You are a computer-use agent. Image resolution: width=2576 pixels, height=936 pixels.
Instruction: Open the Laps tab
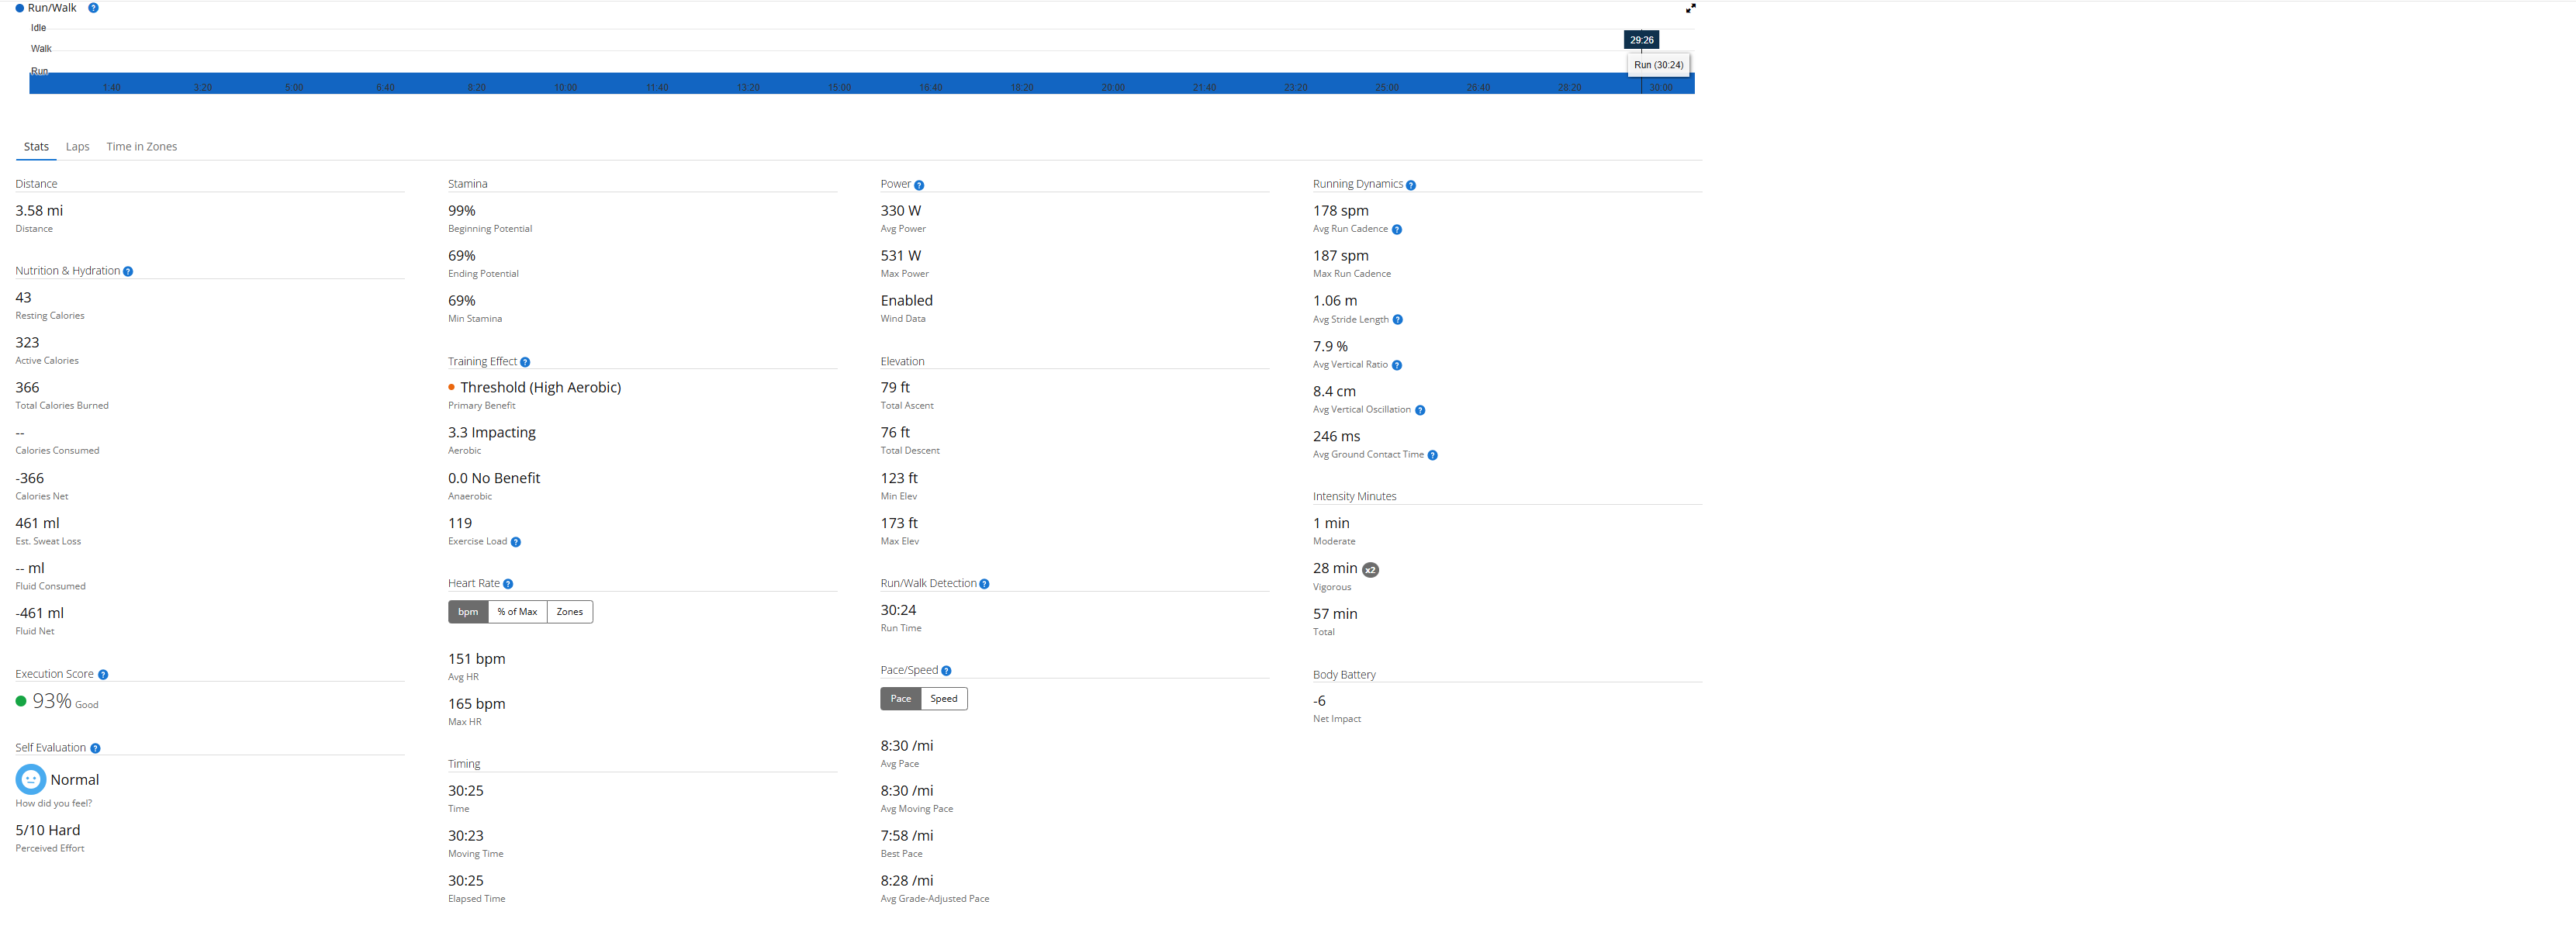[x=77, y=147]
